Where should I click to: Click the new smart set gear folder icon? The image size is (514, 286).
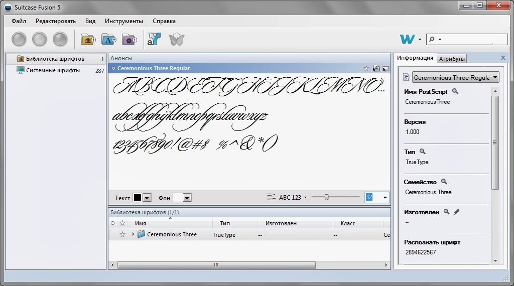pyautogui.click(x=130, y=40)
